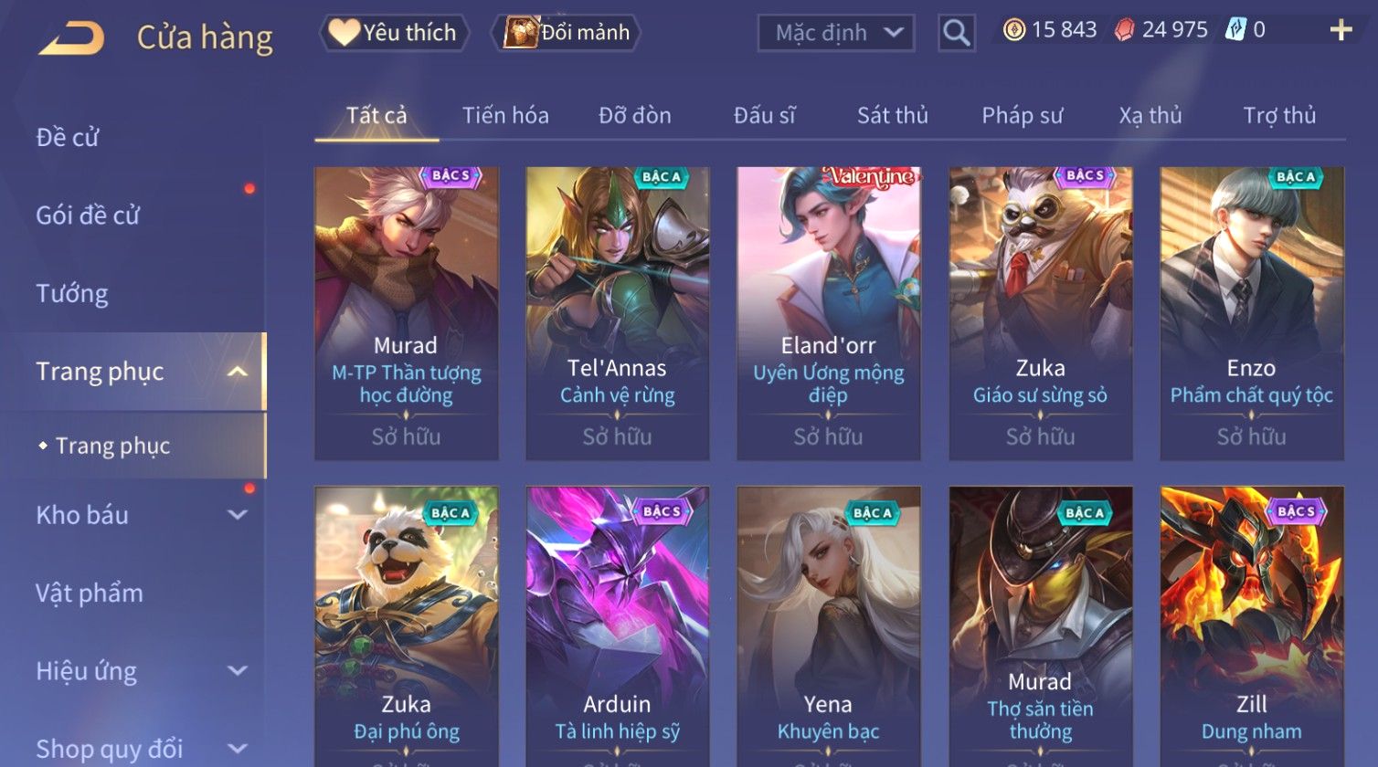Image resolution: width=1378 pixels, height=767 pixels.
Task: Switch to the Sát thủ tab
Action: [892, 116]
